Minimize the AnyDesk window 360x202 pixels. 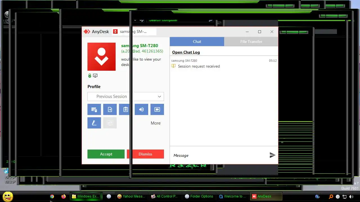(x=247, y=32)
